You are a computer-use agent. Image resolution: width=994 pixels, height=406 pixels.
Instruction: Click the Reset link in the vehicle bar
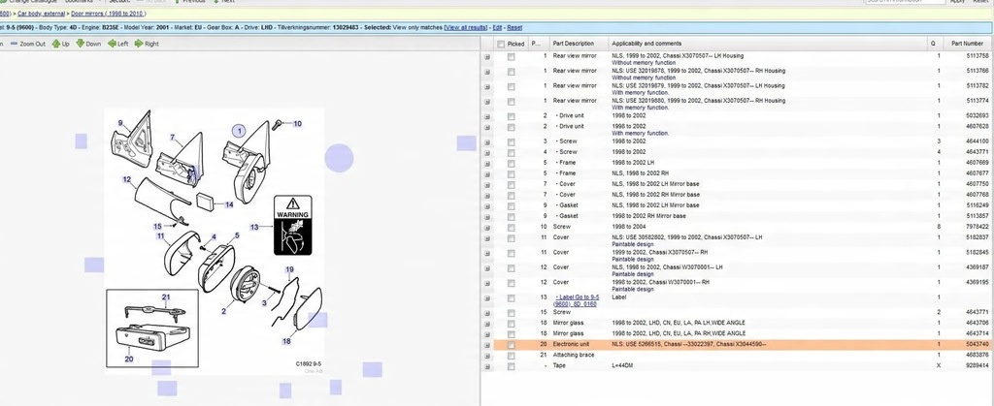click(x=514, y=28)
